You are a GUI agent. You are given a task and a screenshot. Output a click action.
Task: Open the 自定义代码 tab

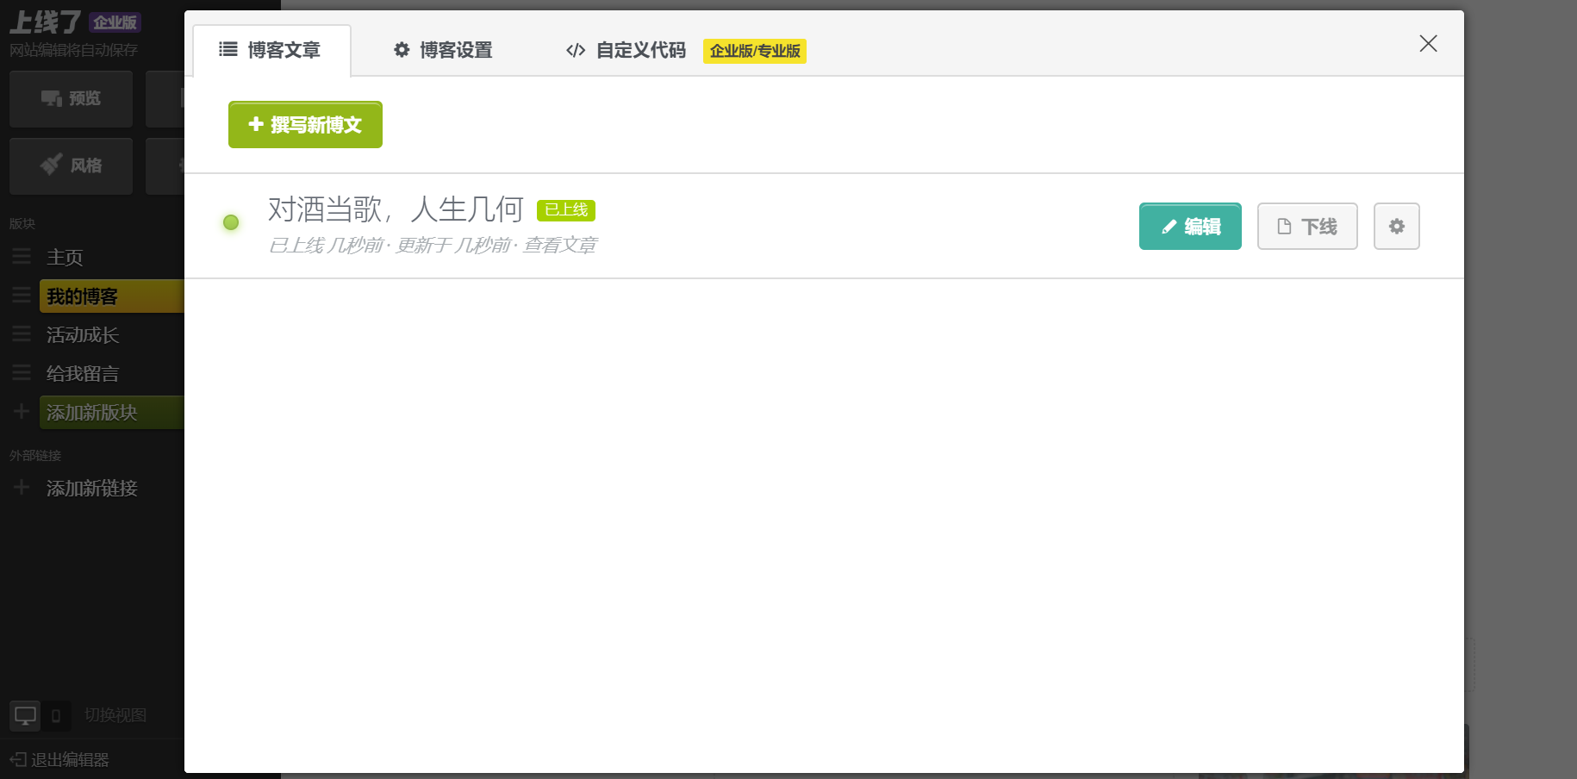(x=626, y=51)
